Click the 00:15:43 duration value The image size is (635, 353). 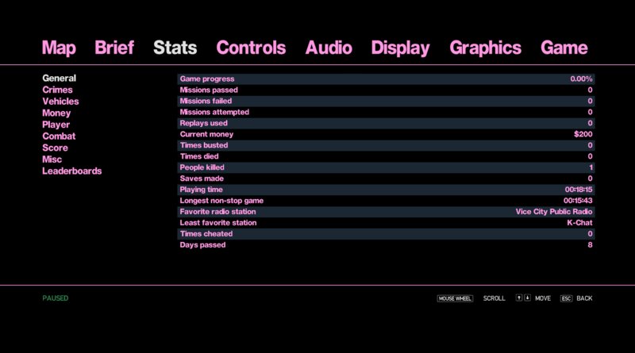(x=579, y=201)
